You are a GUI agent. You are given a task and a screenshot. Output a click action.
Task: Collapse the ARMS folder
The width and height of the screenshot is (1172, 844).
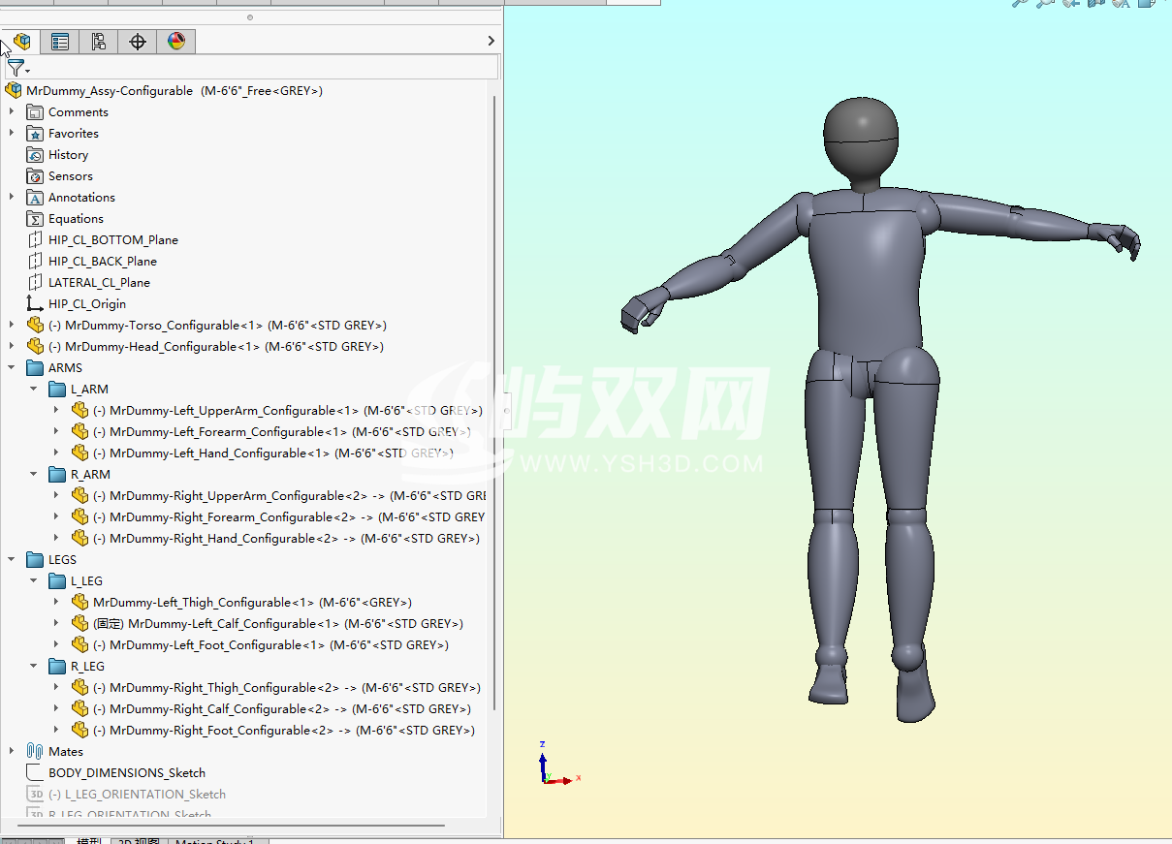pos(12,367)
